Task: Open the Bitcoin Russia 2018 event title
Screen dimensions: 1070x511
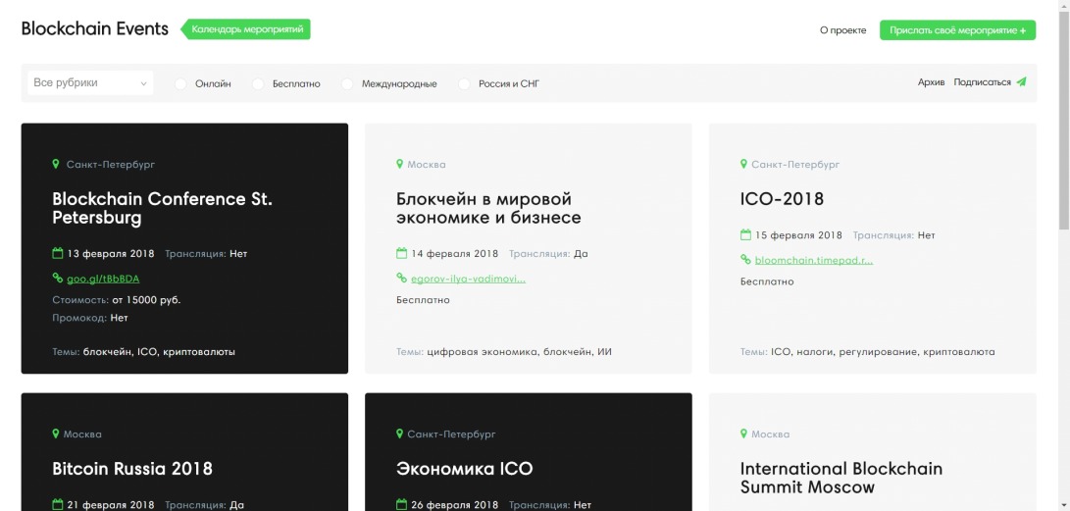Action: [132, 469]
